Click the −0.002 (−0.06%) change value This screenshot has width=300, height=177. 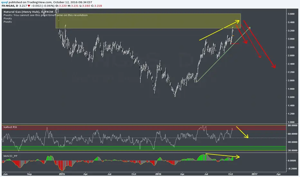point(43,6)
